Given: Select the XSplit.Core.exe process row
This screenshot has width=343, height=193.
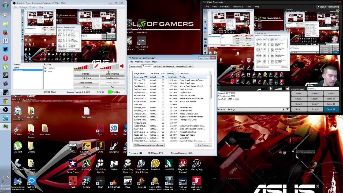Looking at the screenshot, I should pos(170,83).
